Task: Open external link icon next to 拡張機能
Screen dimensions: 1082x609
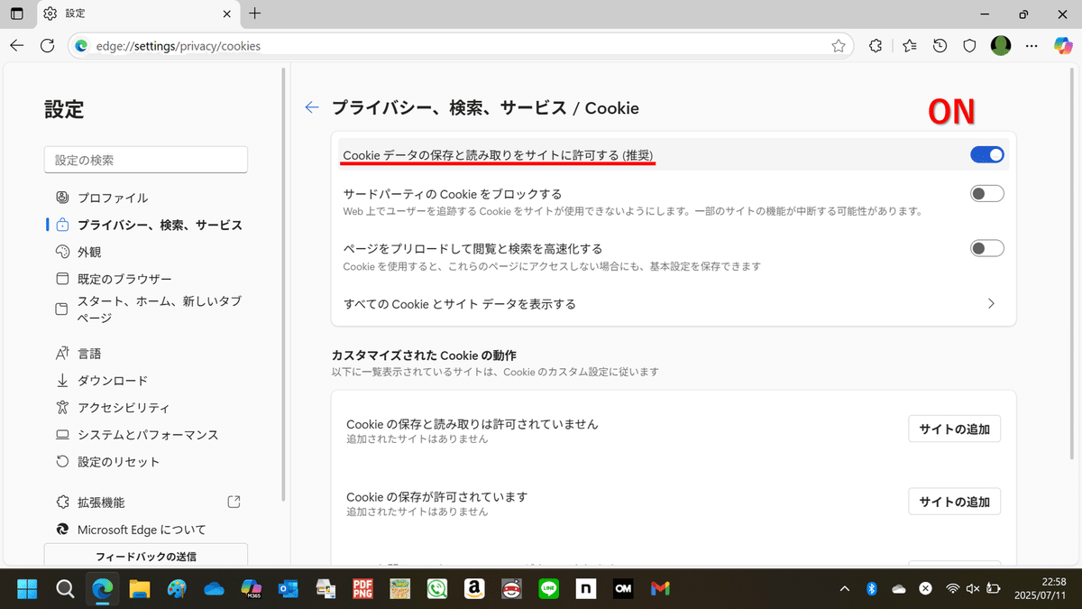Action: pyautogui.click(x=234, y=502)
